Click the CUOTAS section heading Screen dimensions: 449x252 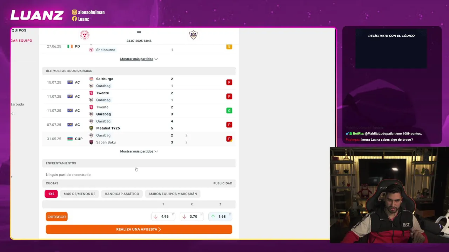[52, 183]
